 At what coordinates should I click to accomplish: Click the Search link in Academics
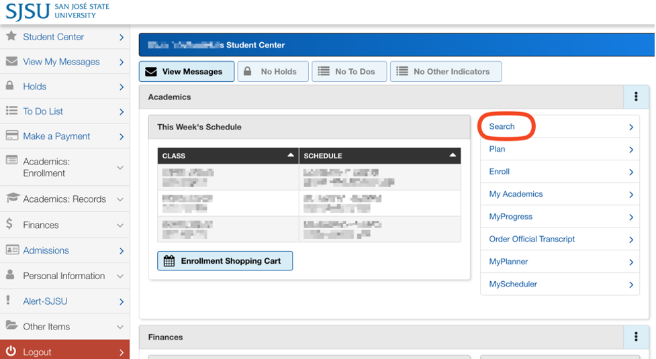pos(502,126)
